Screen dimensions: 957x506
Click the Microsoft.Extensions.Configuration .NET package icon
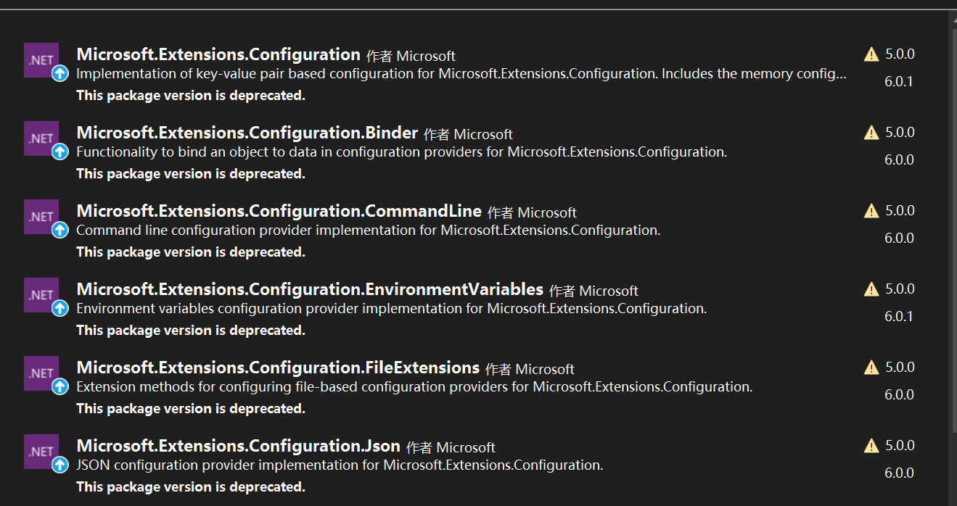pos(41,60)
